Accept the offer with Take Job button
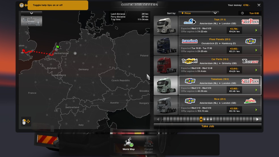279x157 pixels. coord(208,126)
